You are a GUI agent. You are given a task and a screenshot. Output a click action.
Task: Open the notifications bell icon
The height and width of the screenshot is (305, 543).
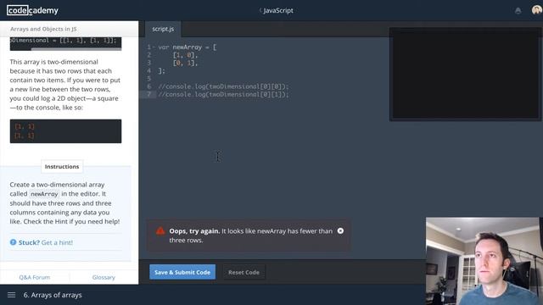tap(518, 11)
